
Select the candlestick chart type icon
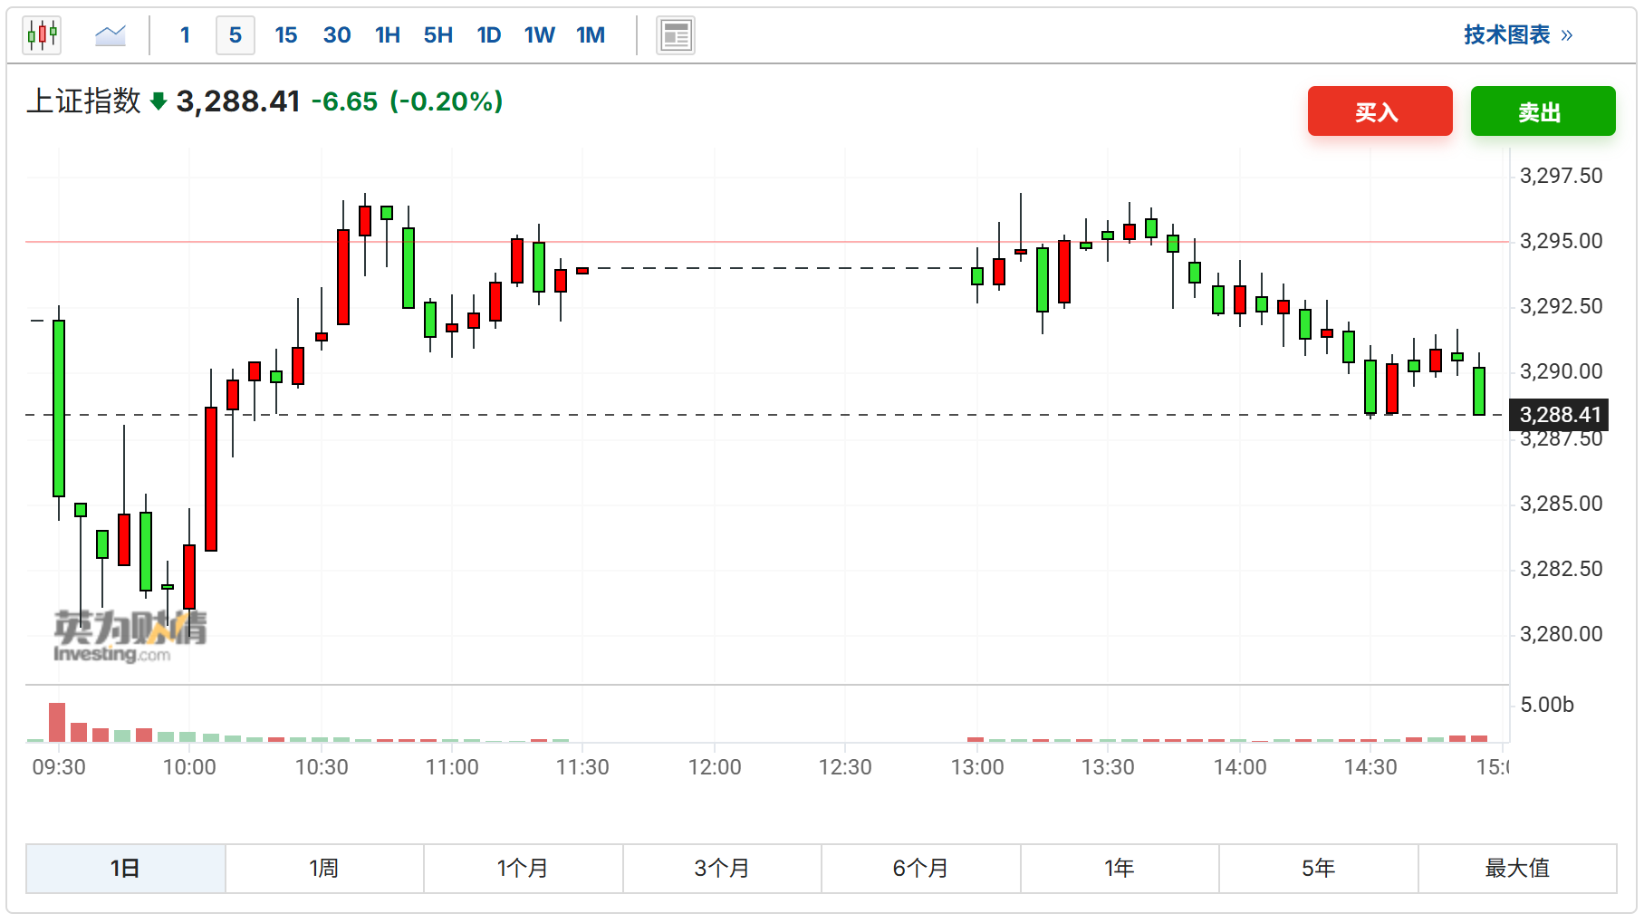click(x=42, y=35)
